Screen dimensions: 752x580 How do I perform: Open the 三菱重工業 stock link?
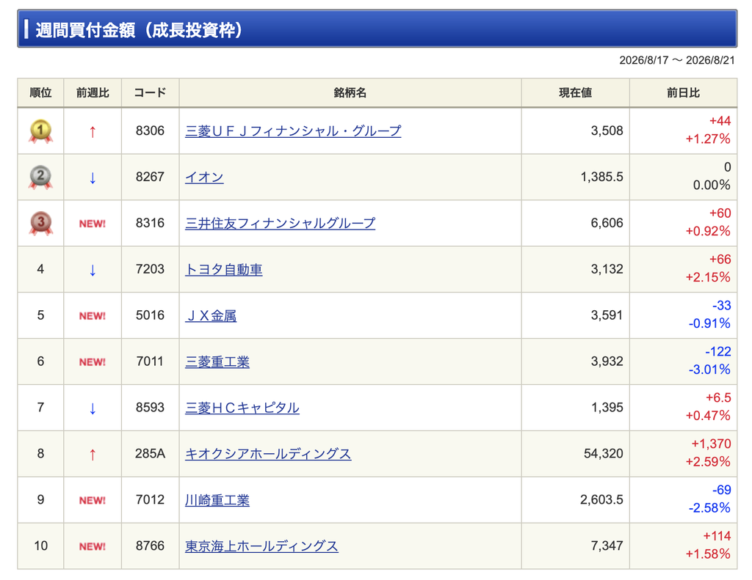(217, 361)
